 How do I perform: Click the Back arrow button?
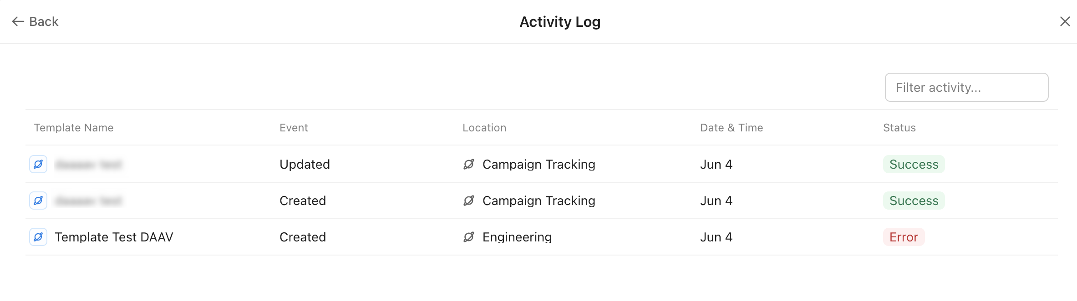coord(35,21)
